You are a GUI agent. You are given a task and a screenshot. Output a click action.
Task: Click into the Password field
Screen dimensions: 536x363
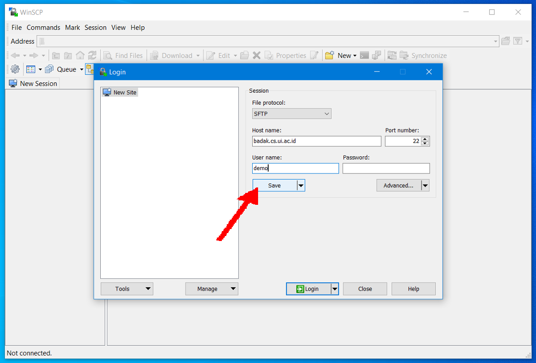pyautogui.click(x=386, y=169)
